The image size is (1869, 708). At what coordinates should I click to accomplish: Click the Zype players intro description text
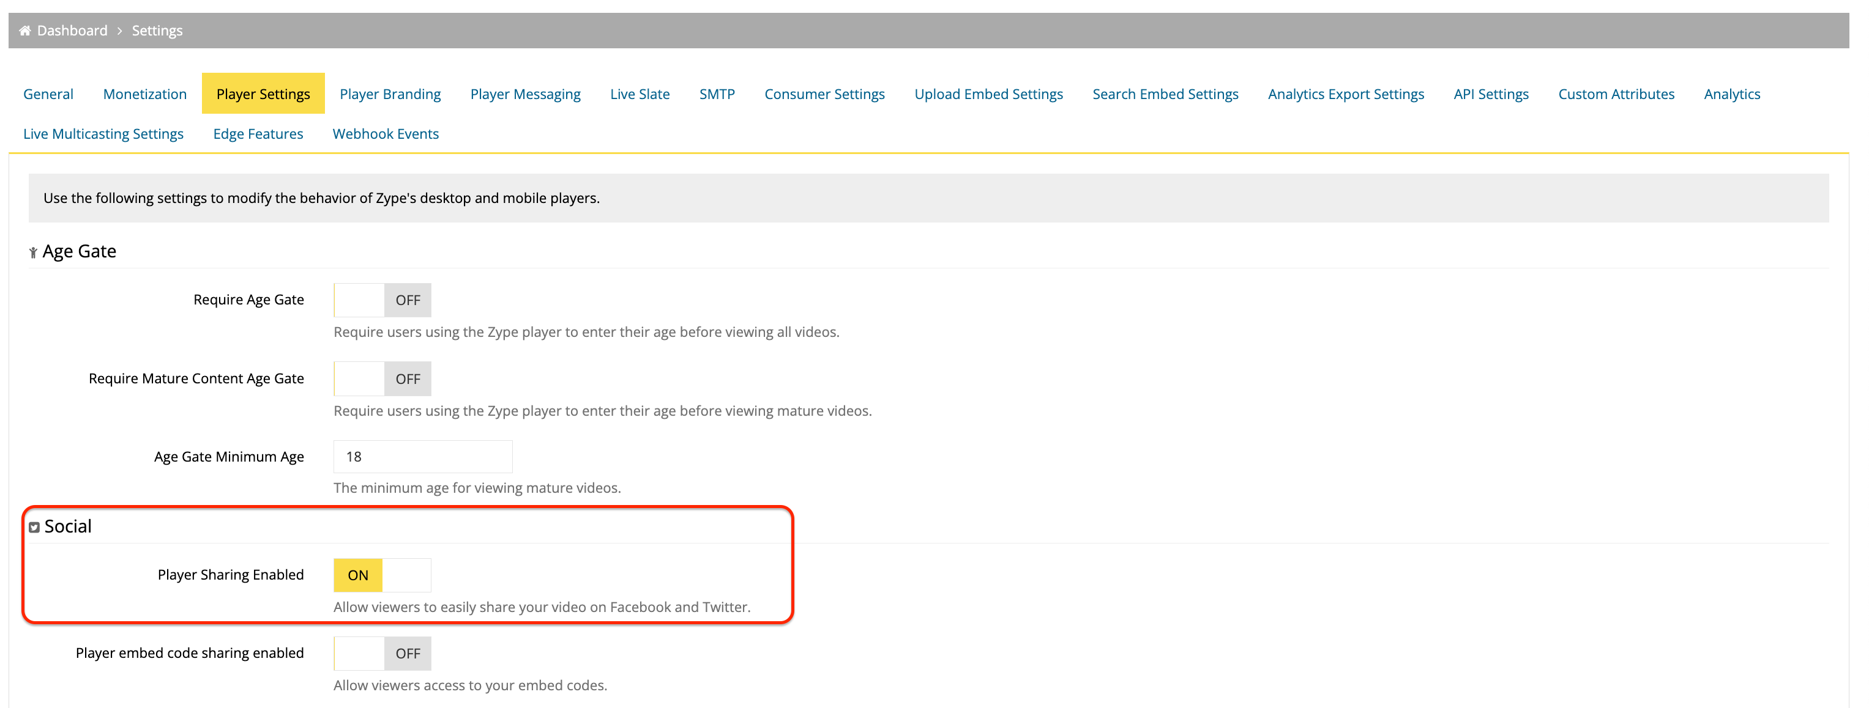(x=321, y=198)
